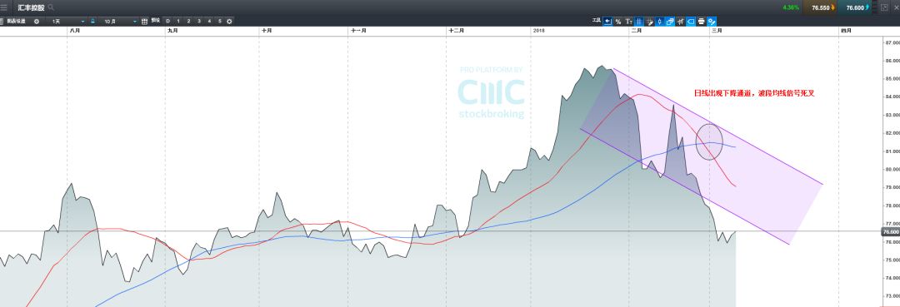Select preset 4
Image resolution: width=900 pixels, height=307 pixels.
tap(209, 21)
